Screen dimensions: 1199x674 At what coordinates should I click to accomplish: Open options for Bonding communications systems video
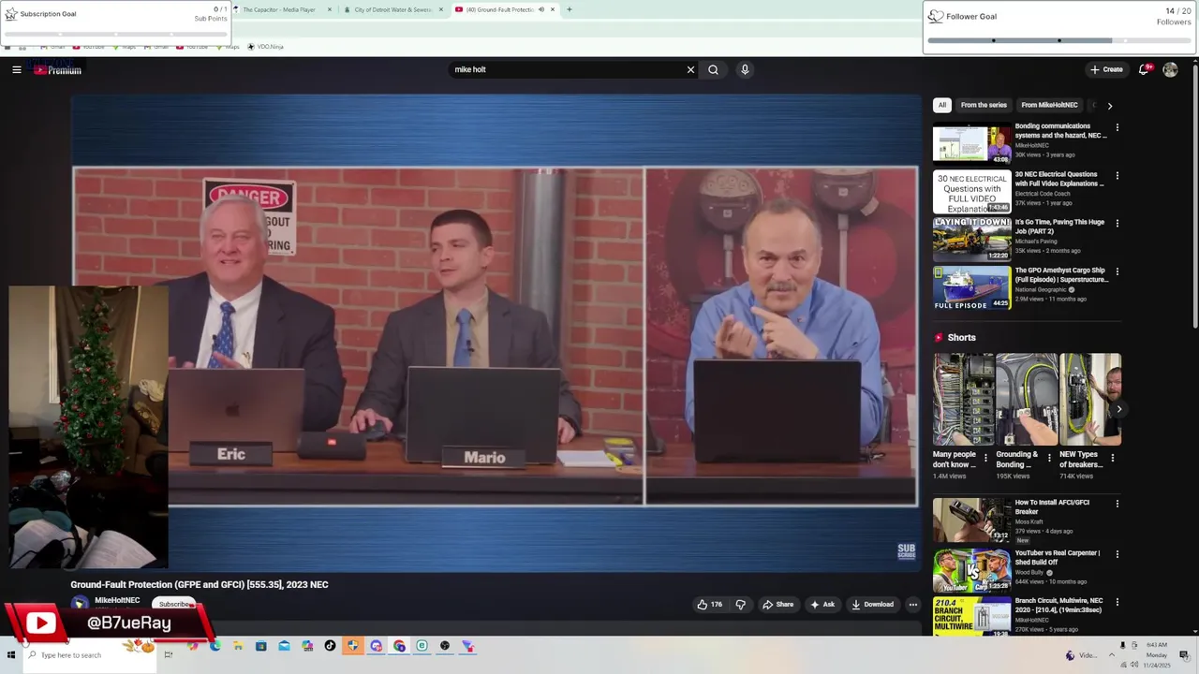point(1117,127)
